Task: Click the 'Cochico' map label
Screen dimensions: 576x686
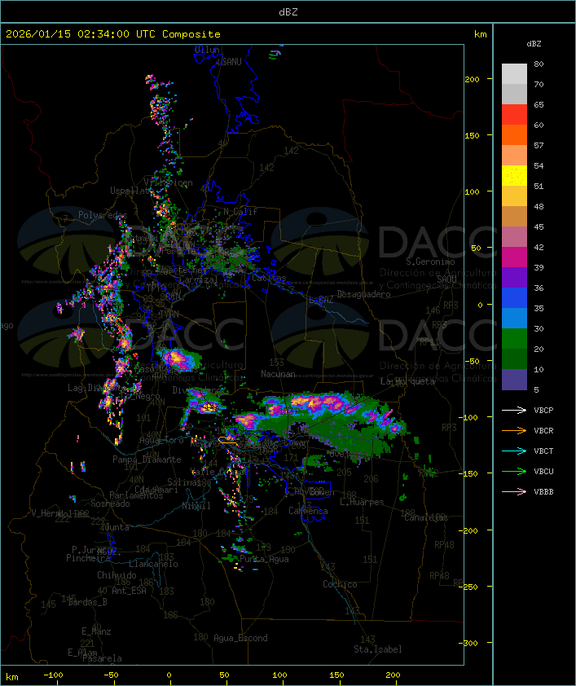Action: [340, 584]
